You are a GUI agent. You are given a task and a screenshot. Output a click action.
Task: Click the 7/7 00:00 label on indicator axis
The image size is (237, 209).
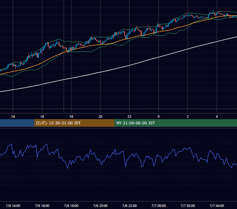159,206
